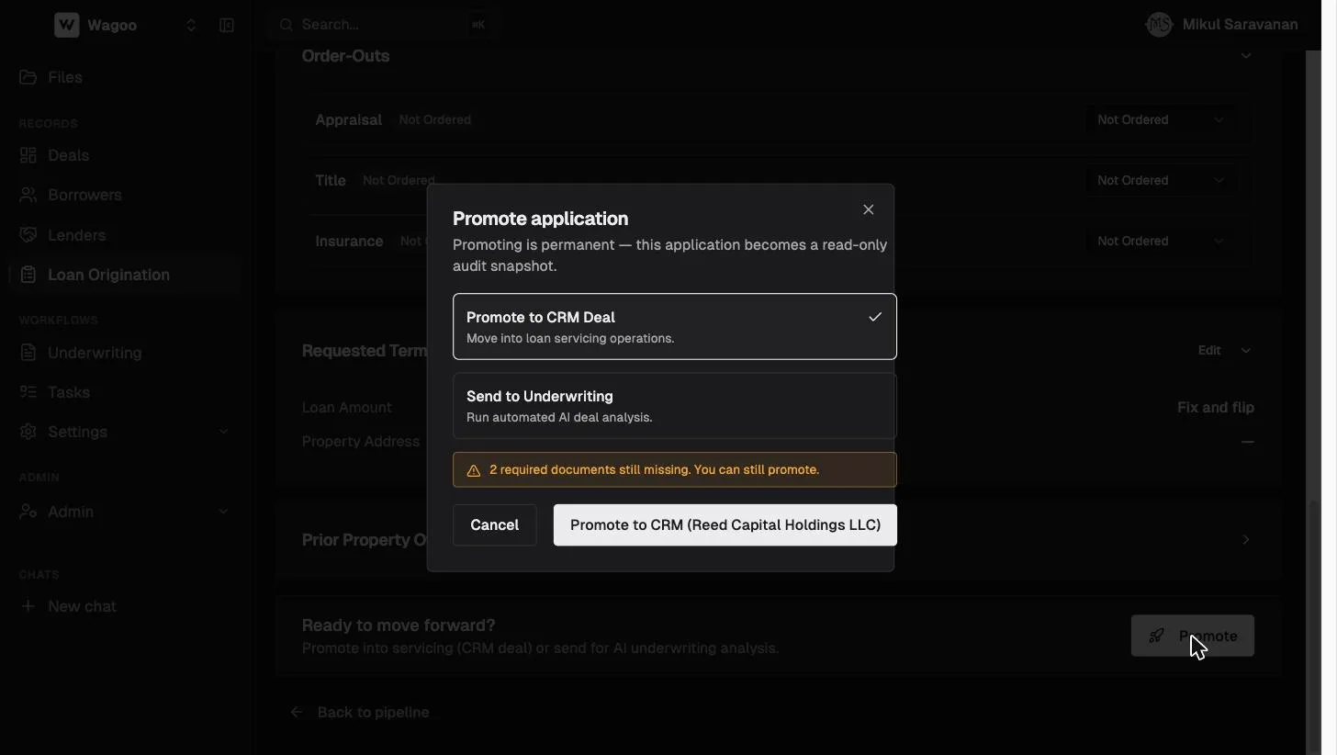Screen dimensions: 1337x755
Task: Click the Admin user icon
Action: (28, 512)
